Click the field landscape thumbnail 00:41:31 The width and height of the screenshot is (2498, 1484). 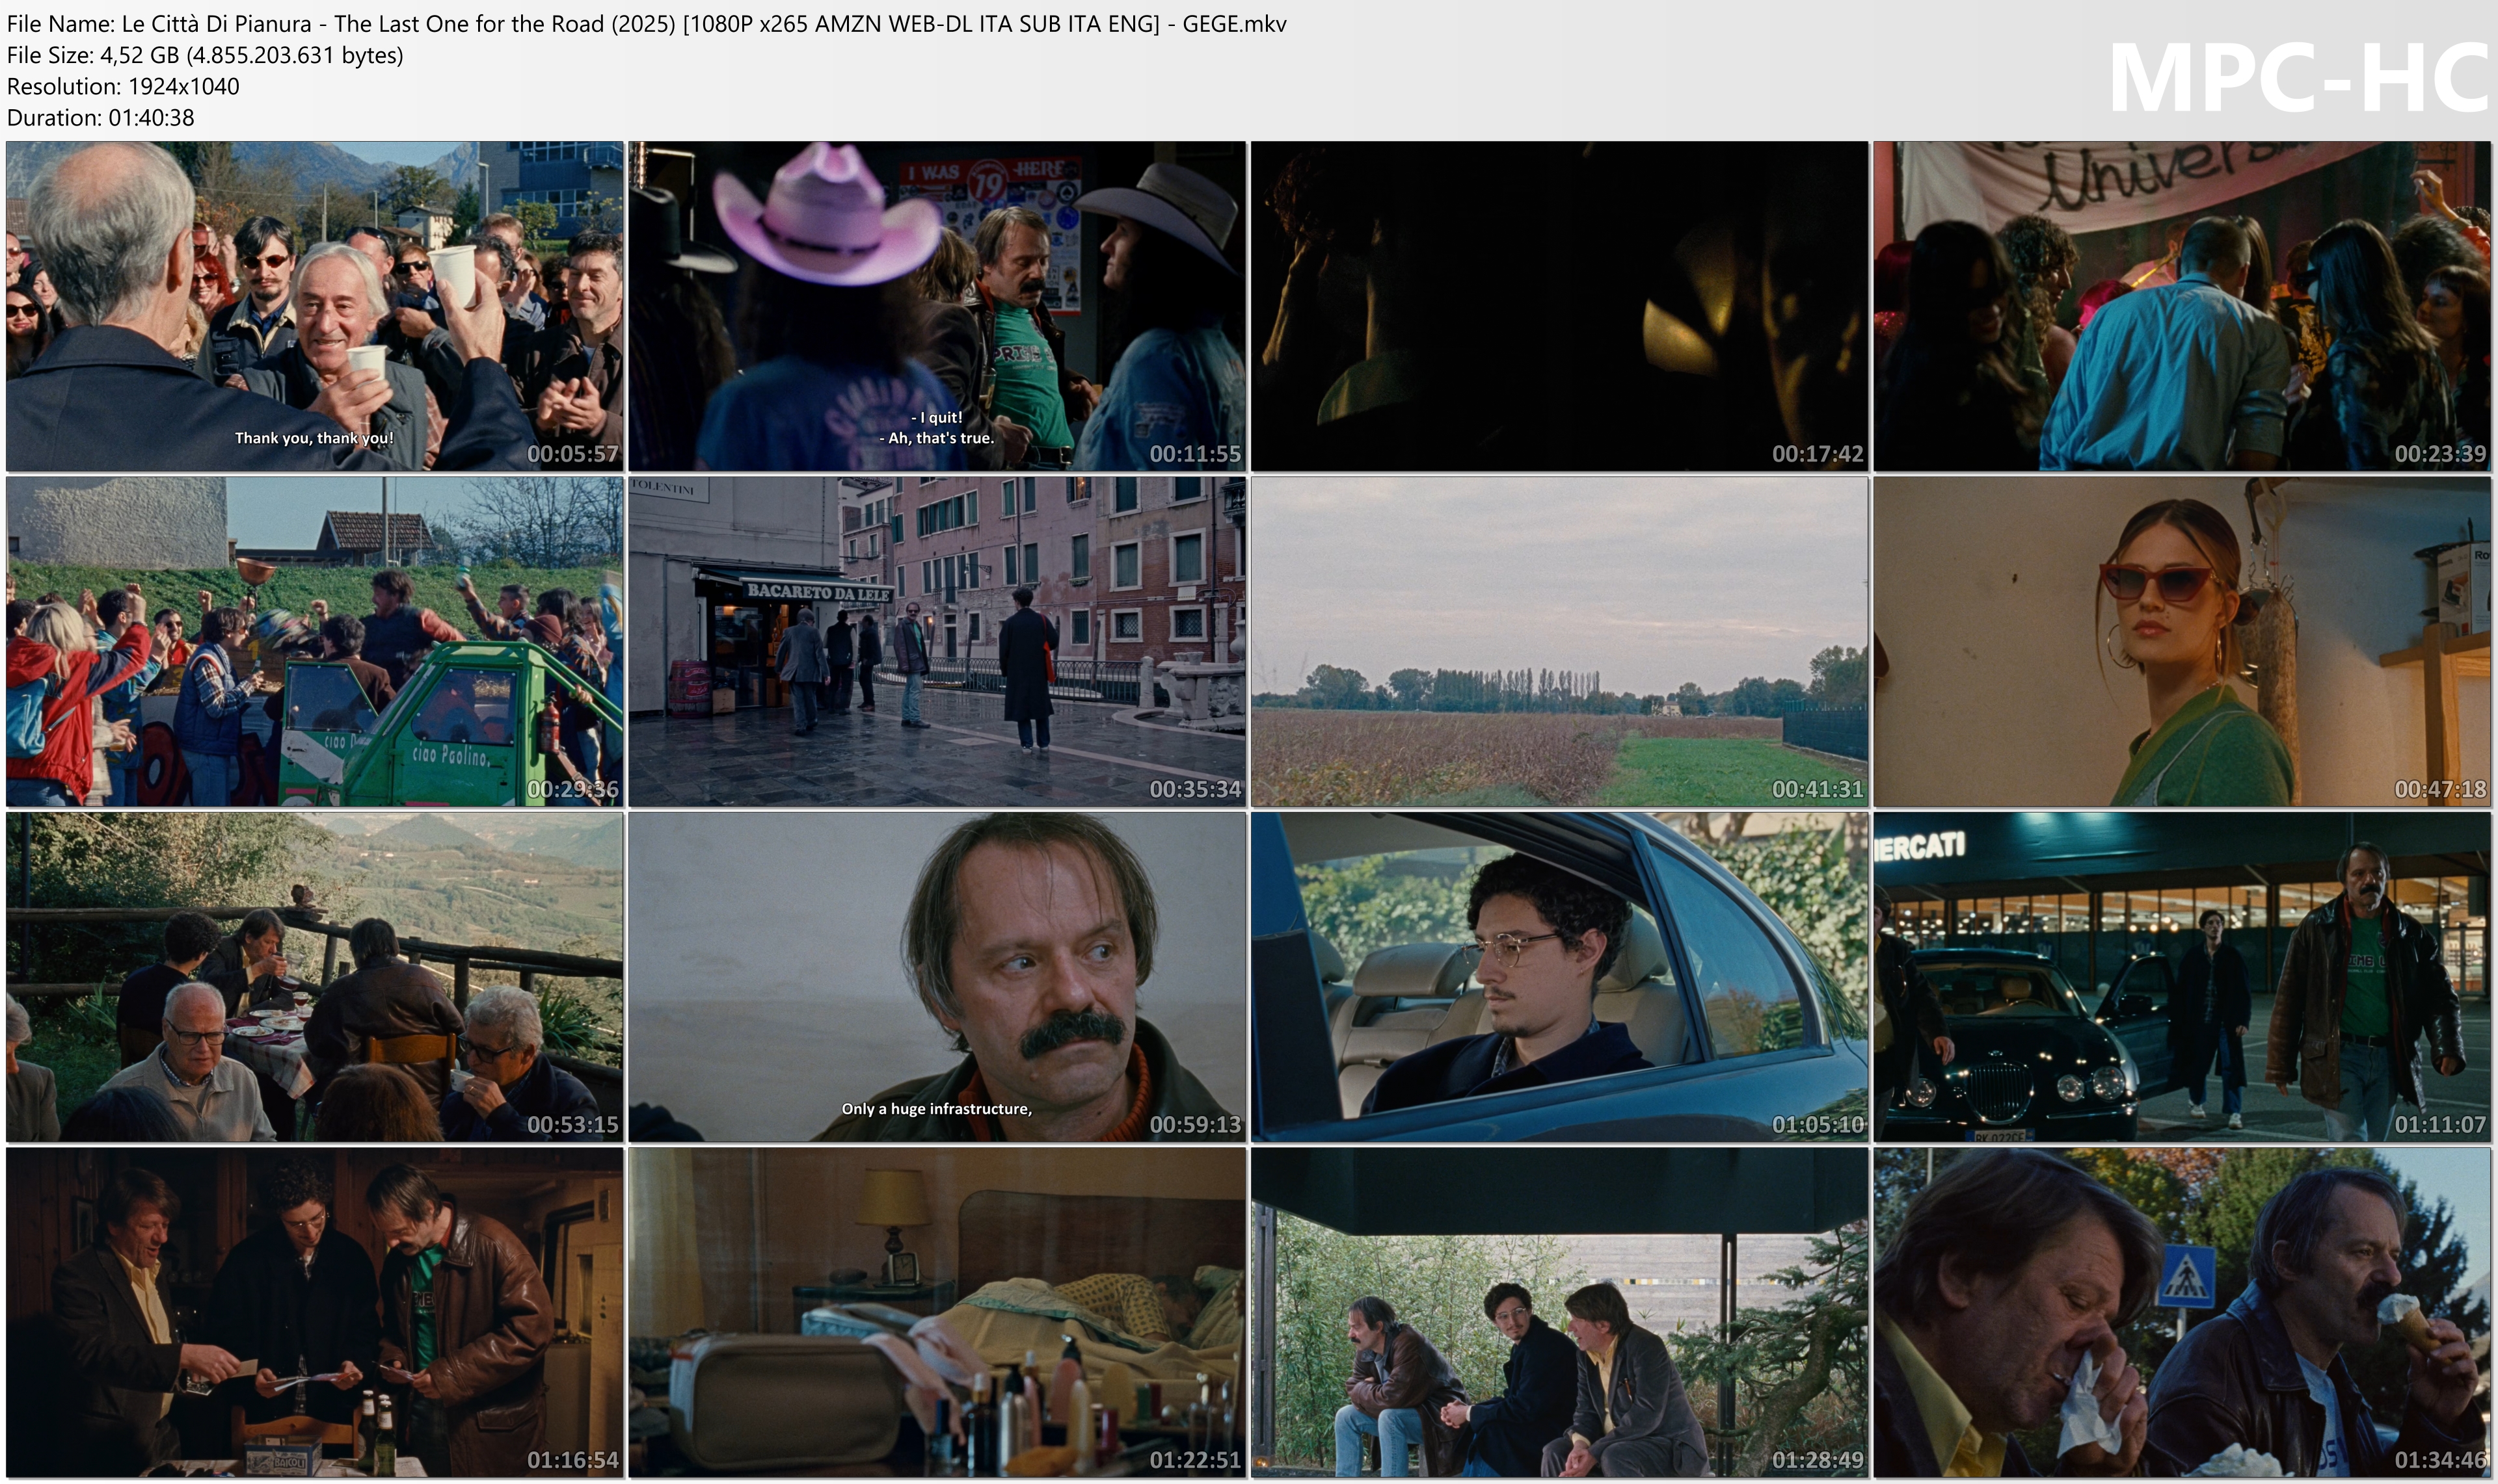(x=1559, y=641)
